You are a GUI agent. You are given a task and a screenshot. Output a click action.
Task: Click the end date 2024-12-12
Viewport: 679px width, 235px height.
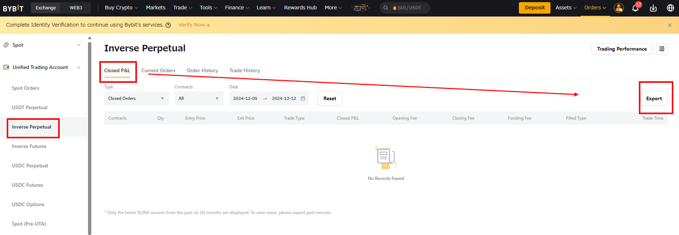[284, 98]
